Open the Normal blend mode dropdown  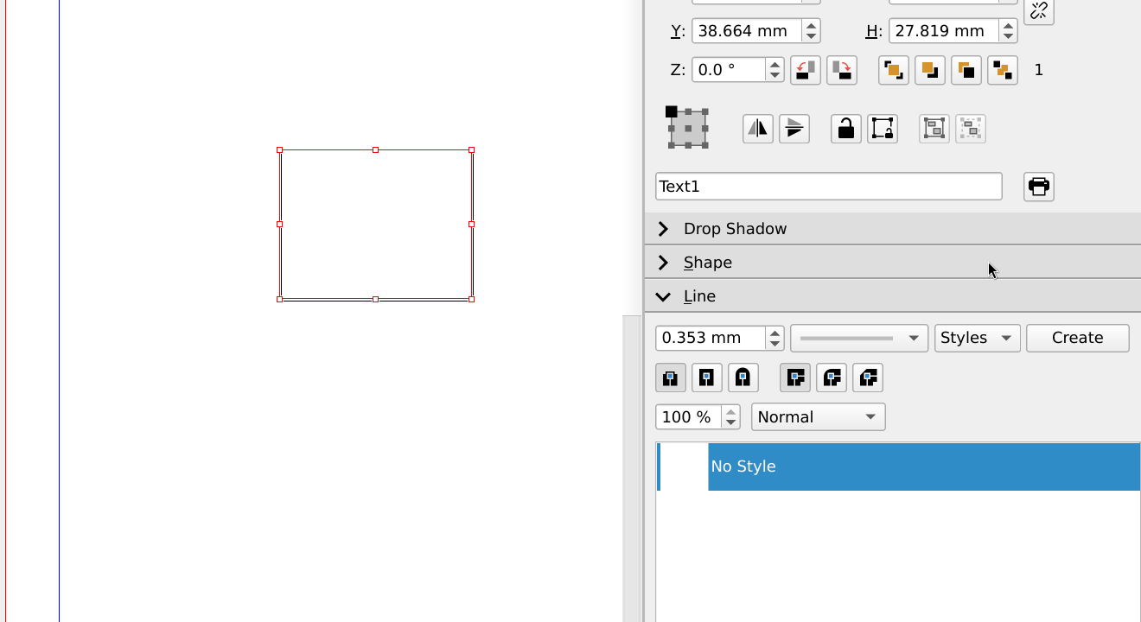coord(818,417)
